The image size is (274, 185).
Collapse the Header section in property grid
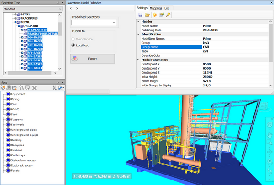pyautogui.click(x=138, y=21)
